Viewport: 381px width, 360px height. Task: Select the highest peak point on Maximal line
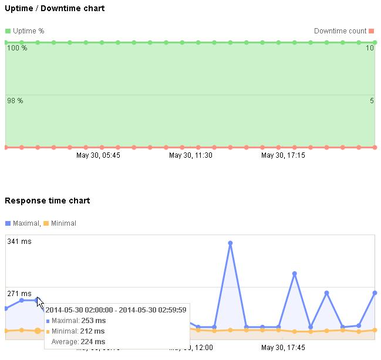point(230,243)
